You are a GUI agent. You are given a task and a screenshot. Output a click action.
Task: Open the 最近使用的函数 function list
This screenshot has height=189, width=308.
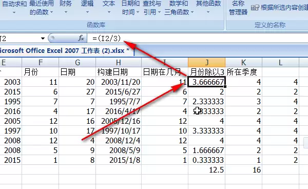click(x=42, y=8)
